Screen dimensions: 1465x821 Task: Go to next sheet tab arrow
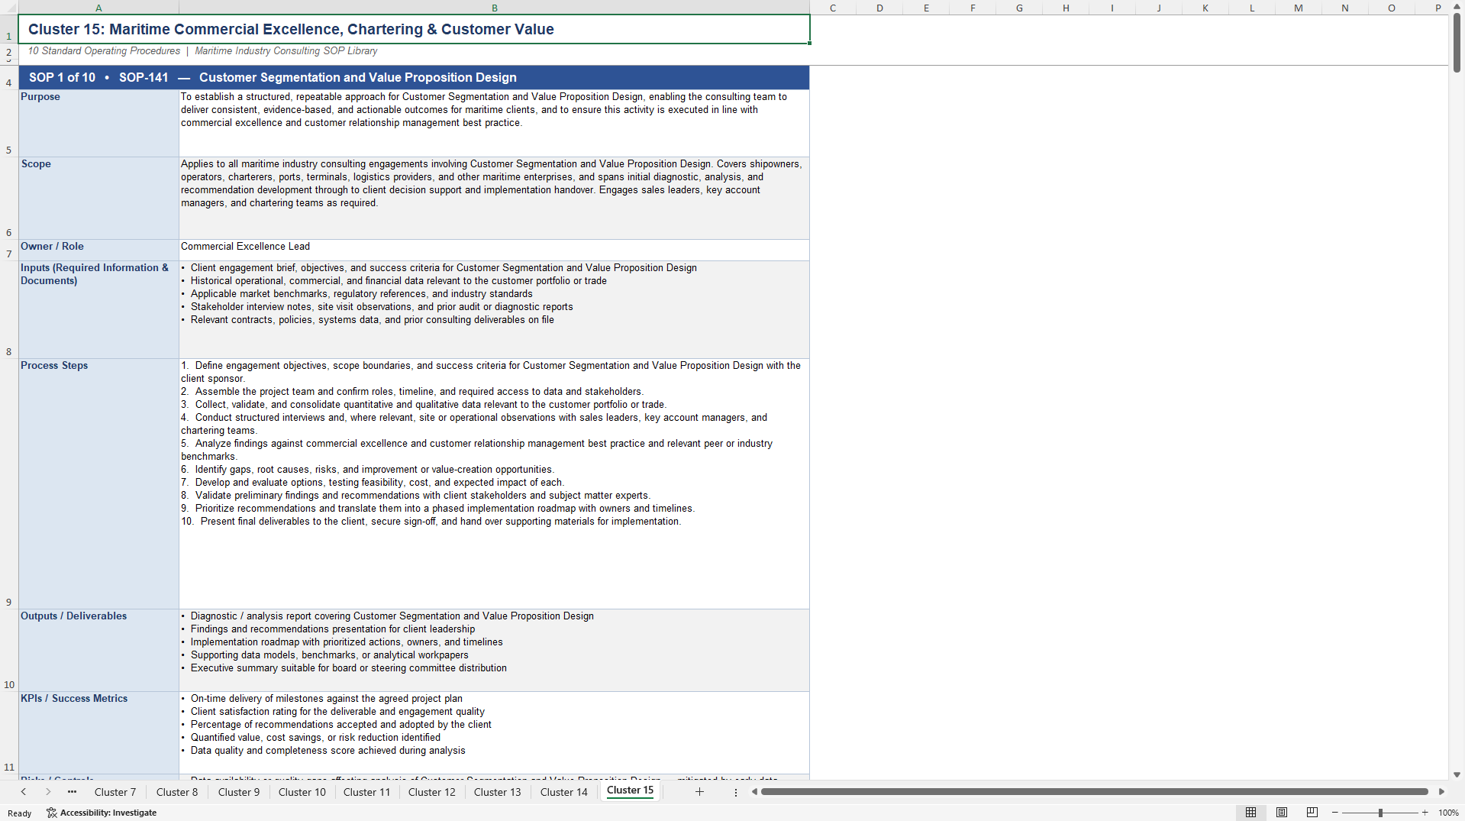tap(48, 792)
